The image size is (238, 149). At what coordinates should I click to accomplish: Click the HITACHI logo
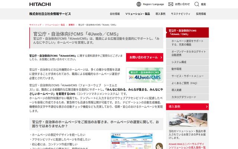40,4
